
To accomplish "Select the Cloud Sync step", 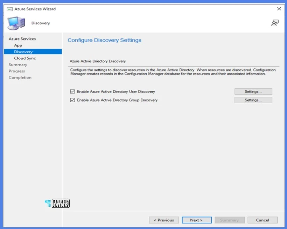I will pos(25,58).
